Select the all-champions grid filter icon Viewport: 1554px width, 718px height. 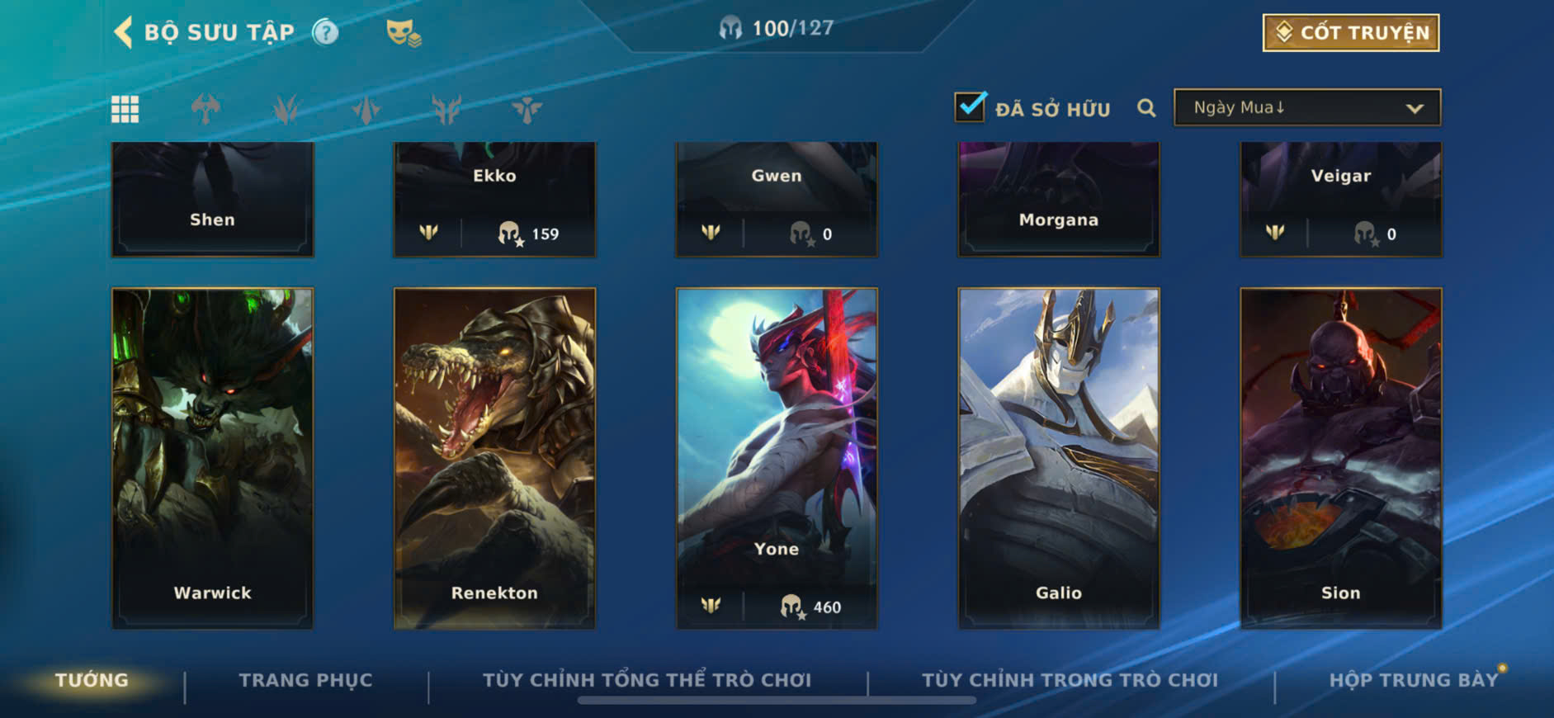(x=125, y=109)
